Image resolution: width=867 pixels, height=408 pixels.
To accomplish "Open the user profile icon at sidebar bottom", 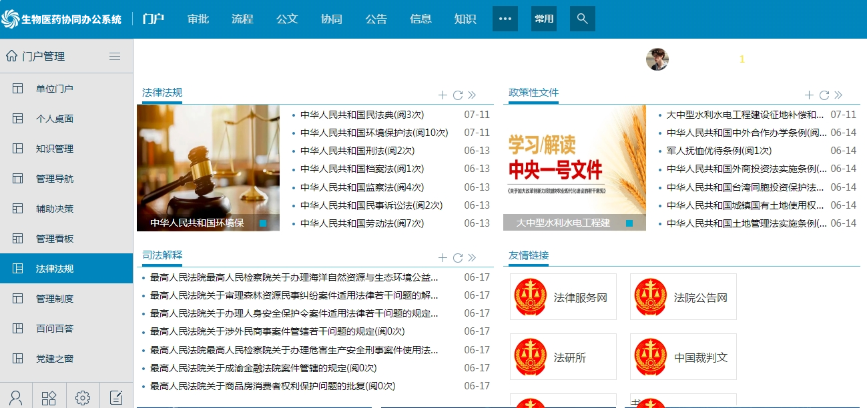I will [x=16, y=398].
